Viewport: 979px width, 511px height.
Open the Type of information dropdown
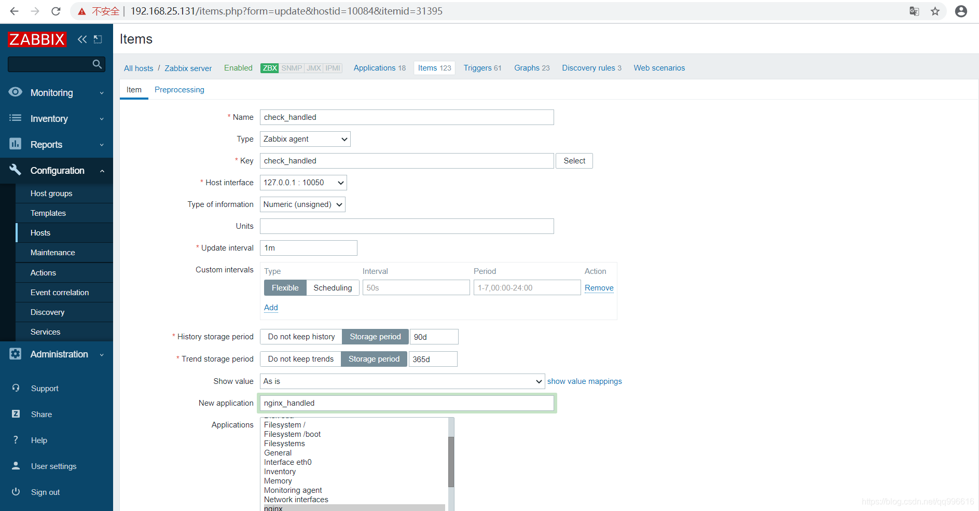pos(302,204)
